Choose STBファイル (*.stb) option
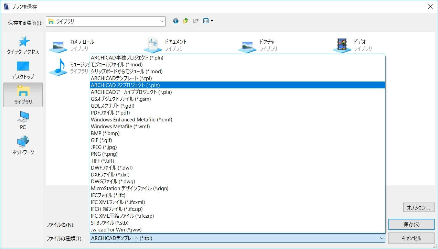The width and height of the screenshot is (438, 249). 237,223
